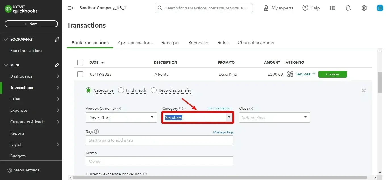Switch to the Rules tab
Image resolution: width=388 pixels, height=180 pixels.
click(223, 43)
